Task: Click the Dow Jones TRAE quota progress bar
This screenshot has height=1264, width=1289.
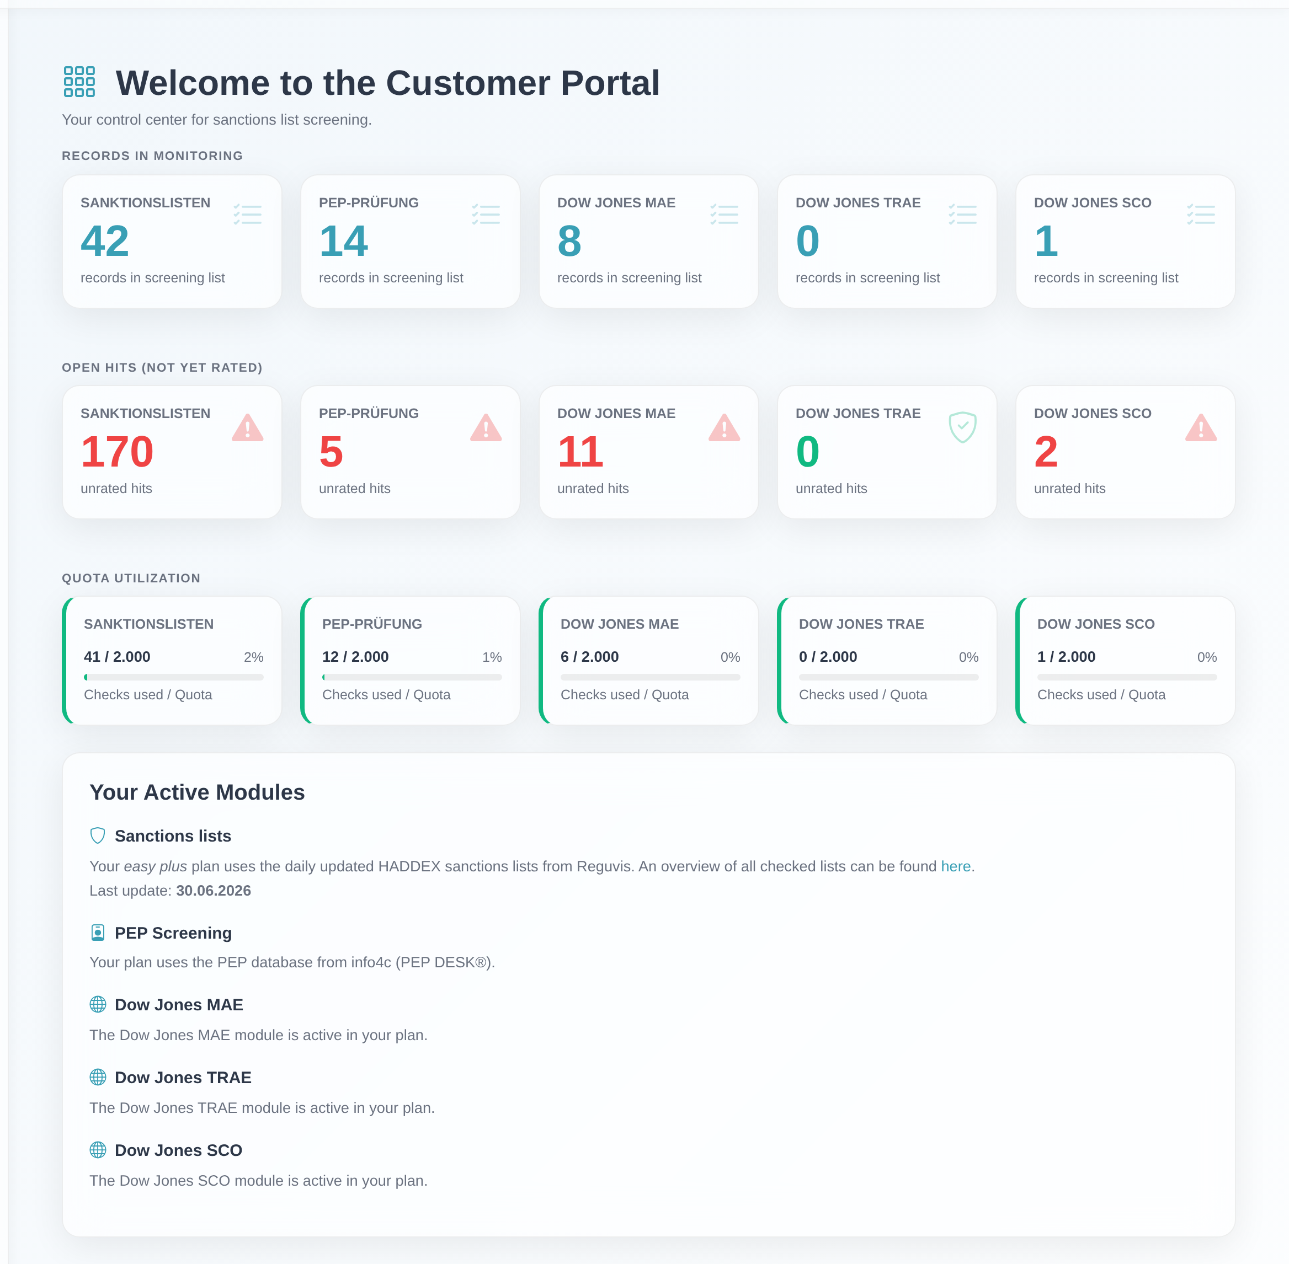Action: 888,677
